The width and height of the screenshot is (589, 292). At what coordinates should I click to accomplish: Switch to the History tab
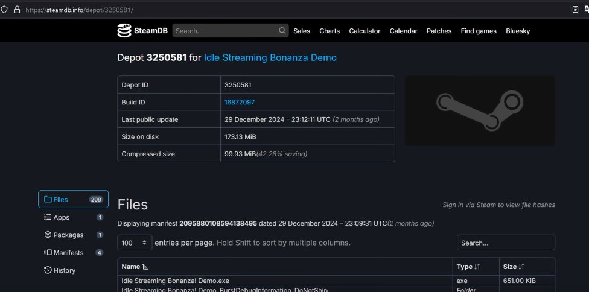(73, 270)
